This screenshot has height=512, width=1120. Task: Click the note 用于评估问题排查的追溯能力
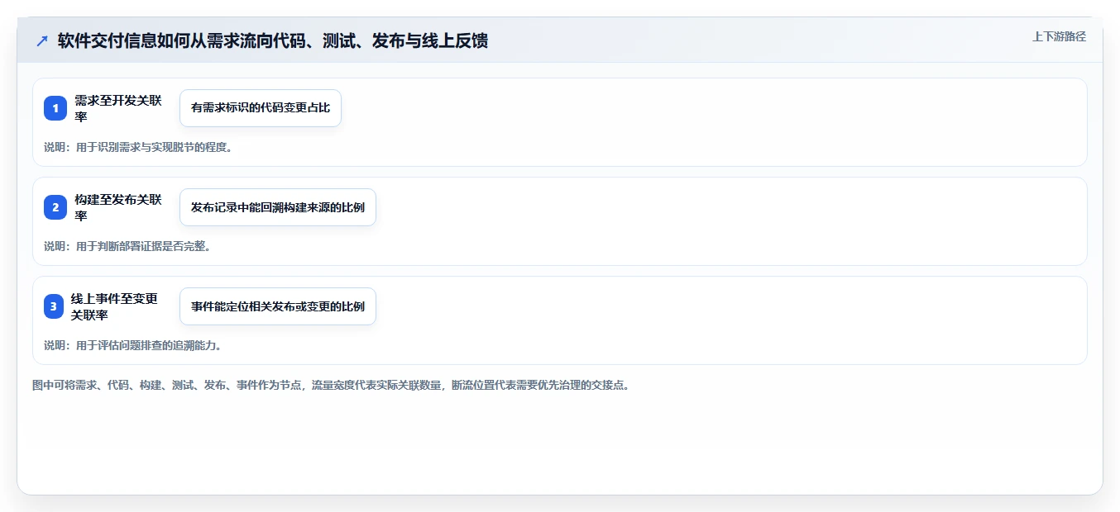(x=132, y=345)
